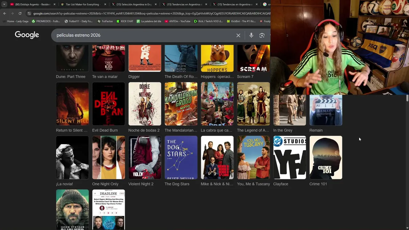
Task: Open Clayface poster thumbnail
Action: [x=289, y=157]
